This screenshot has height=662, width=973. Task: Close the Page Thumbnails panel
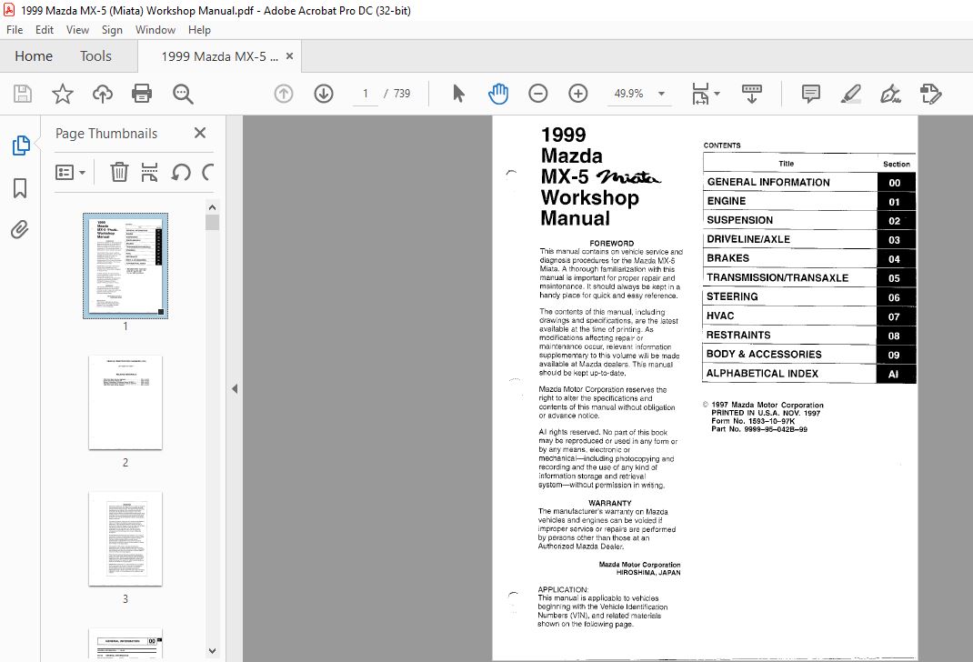click(200, 133)
